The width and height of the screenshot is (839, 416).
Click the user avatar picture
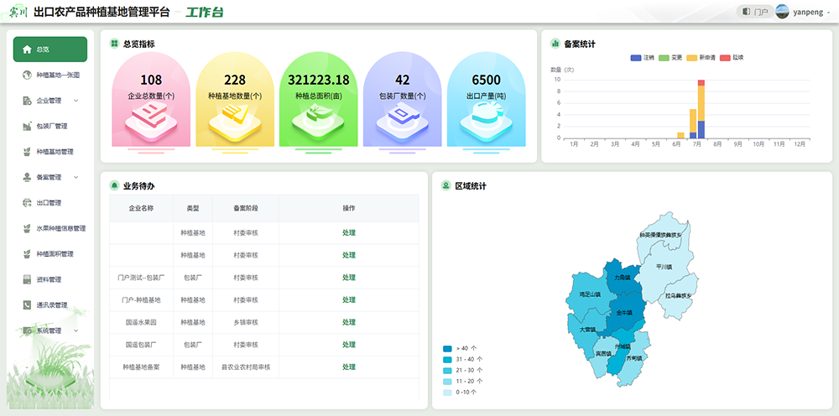pos(782,12)
